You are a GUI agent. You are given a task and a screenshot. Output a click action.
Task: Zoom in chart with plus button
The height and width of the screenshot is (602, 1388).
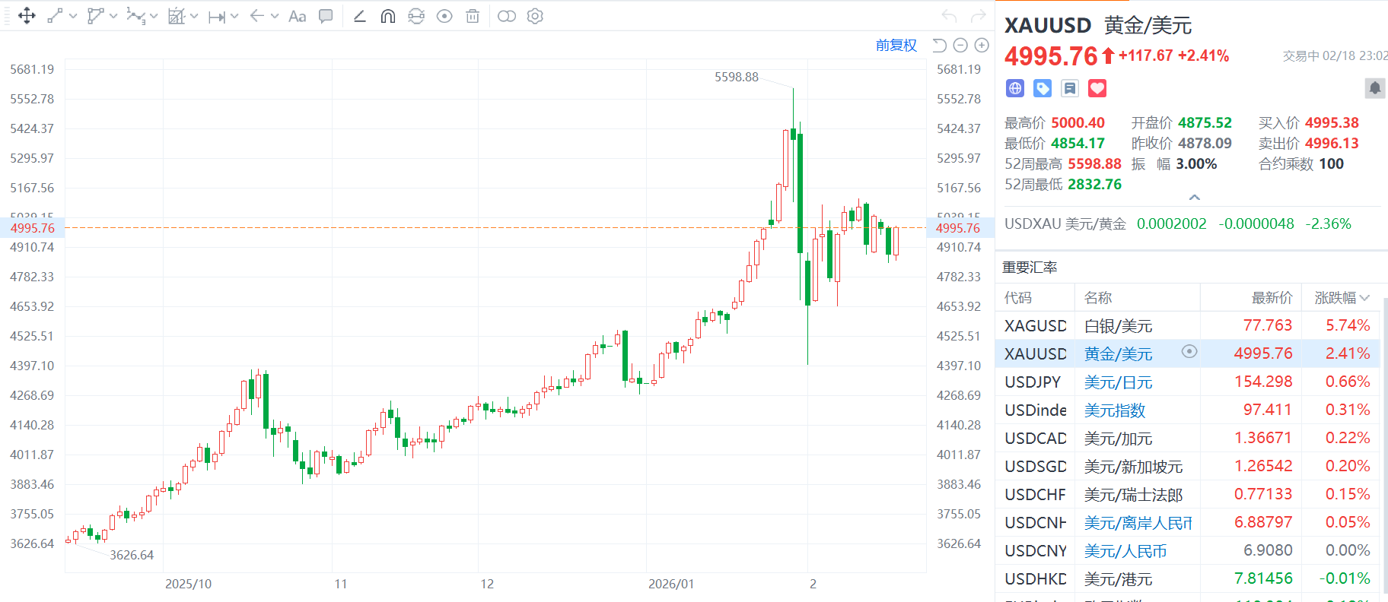point(982,46)
